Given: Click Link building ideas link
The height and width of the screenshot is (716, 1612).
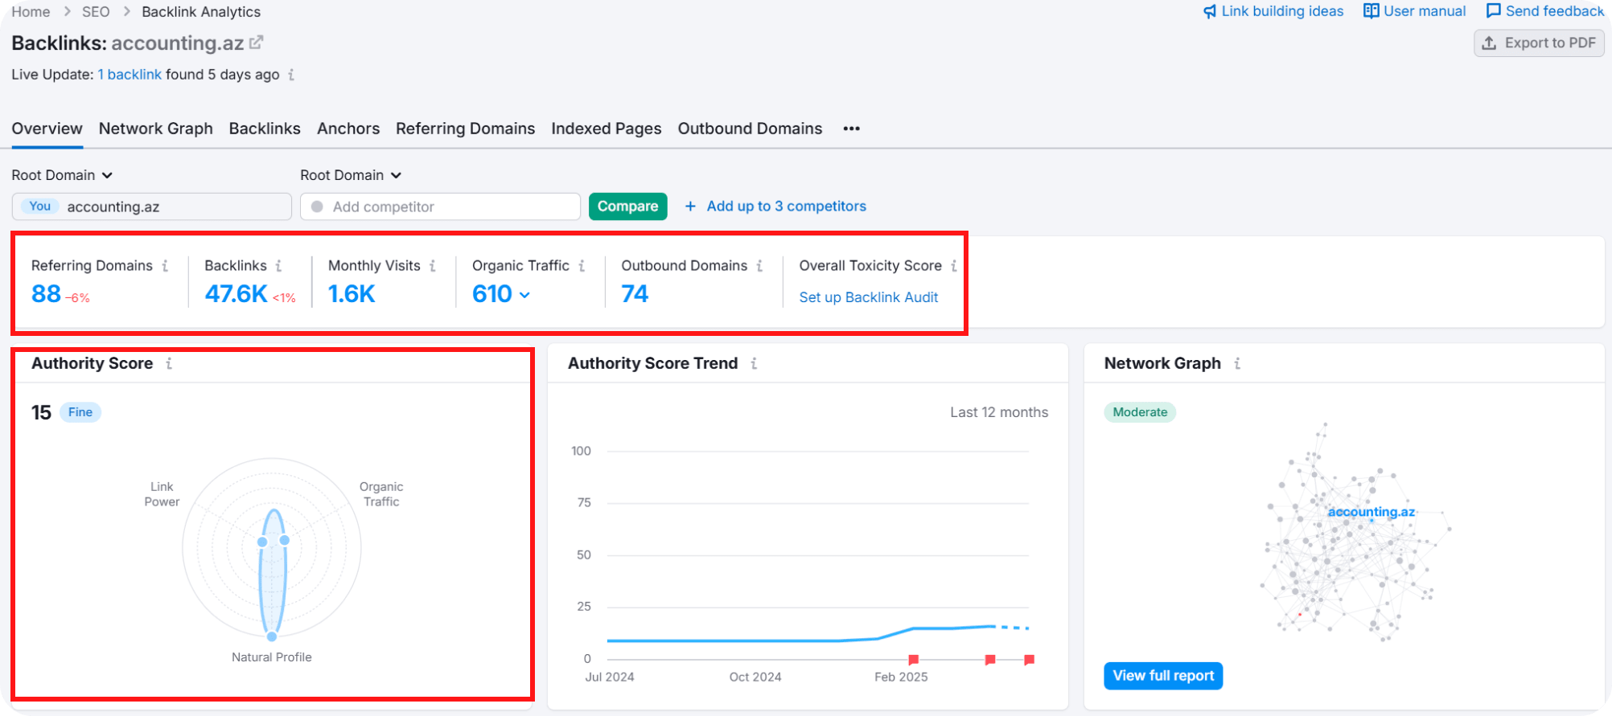Looking at the screenshot, I should (1282, 11).
